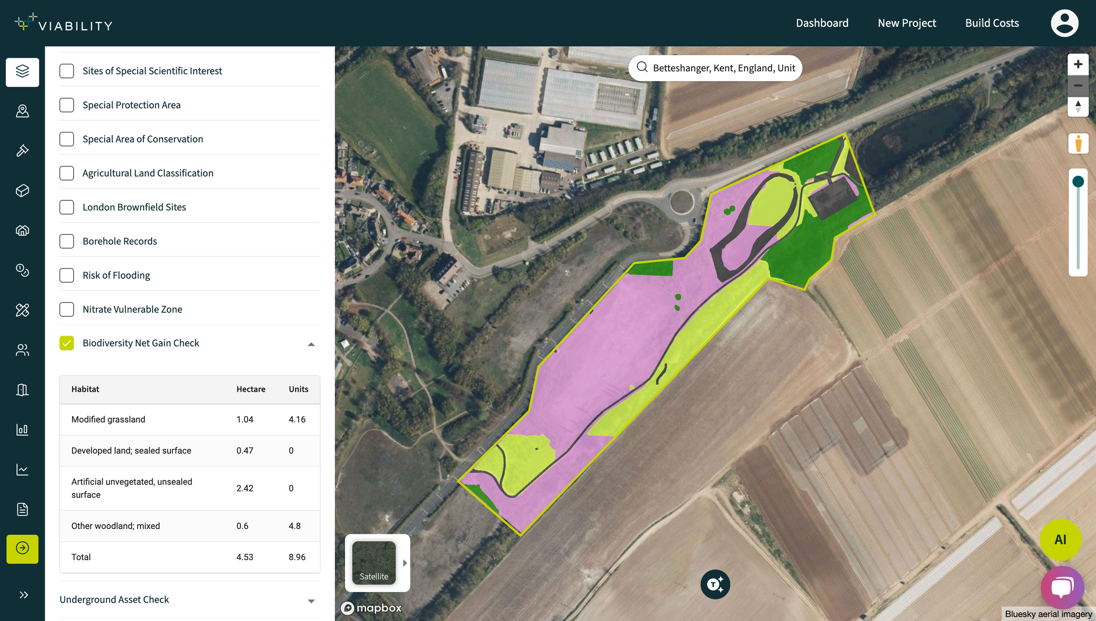Screen dimensions: 1096x621
Task: Open the user account avatar
Action: pyautogui.click(x=1064, y=23)
